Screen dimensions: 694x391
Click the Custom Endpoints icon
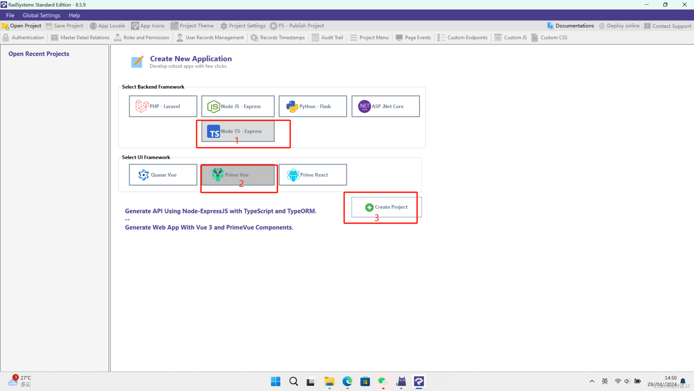click(x=441, y=37)
